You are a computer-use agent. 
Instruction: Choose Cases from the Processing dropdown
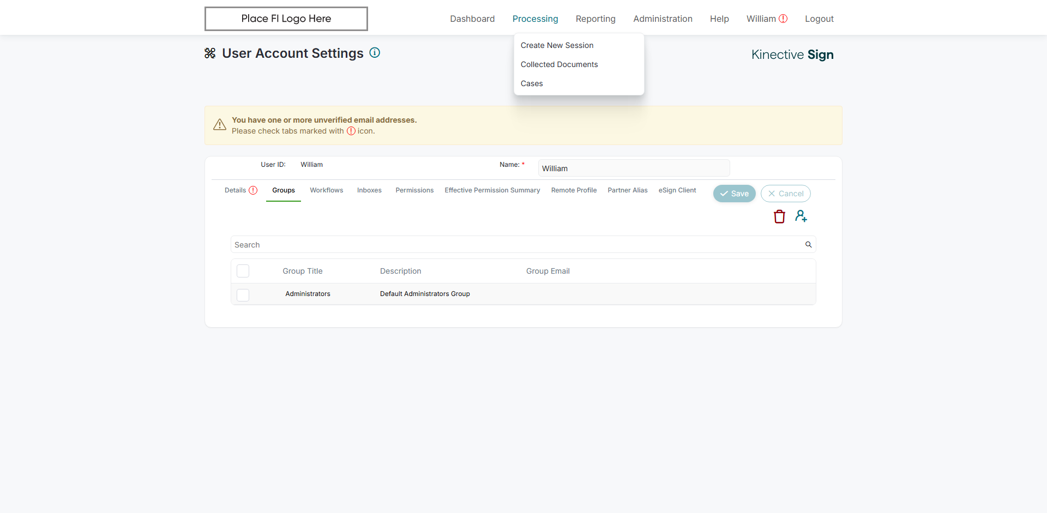532,83
